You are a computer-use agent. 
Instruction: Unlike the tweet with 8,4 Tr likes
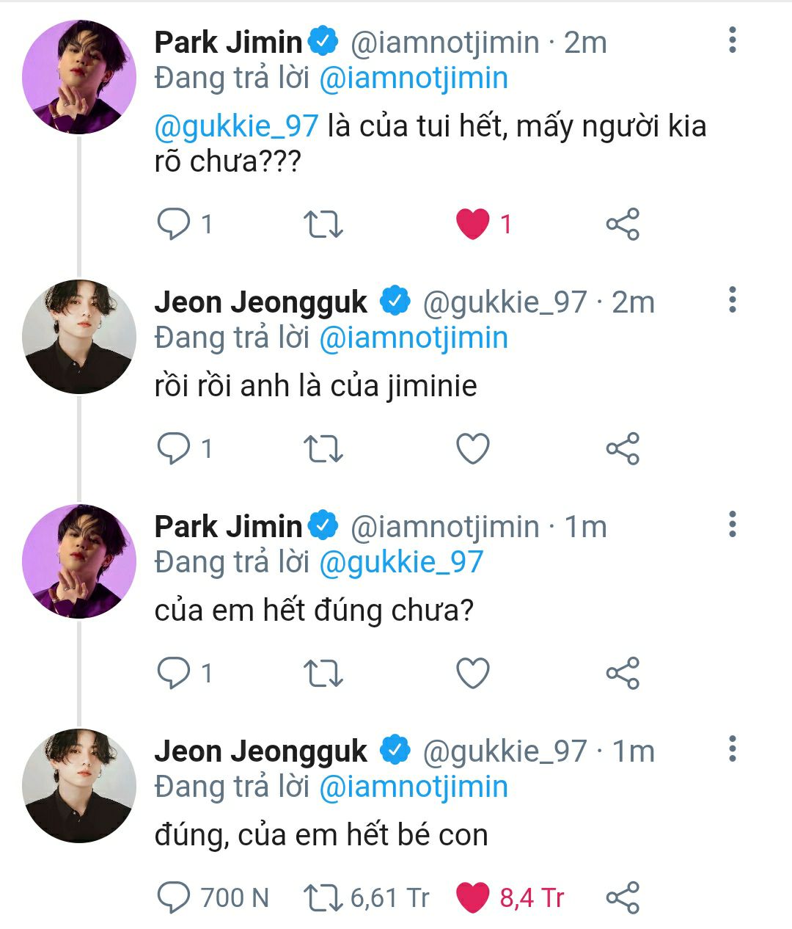pyautogui.click(x=473, y=897)
